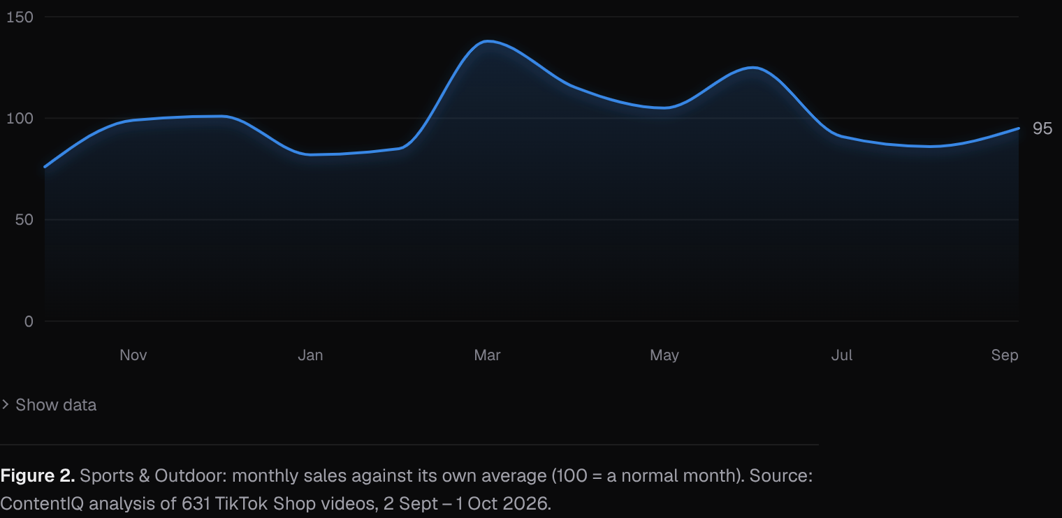Click the Jul x-axis label
The height and width of the screenshot is (518, 1062).
coord(841,355)
